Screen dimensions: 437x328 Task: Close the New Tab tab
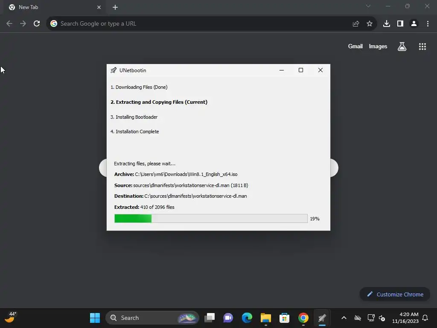[99, 7]
